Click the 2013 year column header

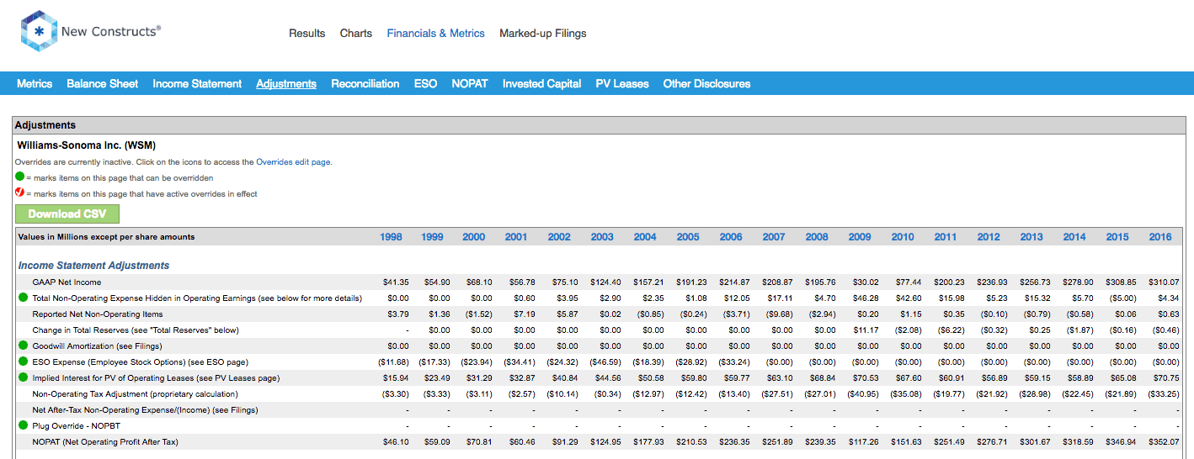tap(1031, 237)
